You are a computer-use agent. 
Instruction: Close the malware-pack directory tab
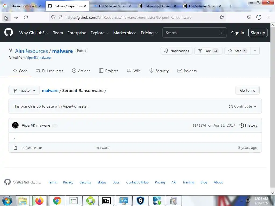tap(175, 6)
